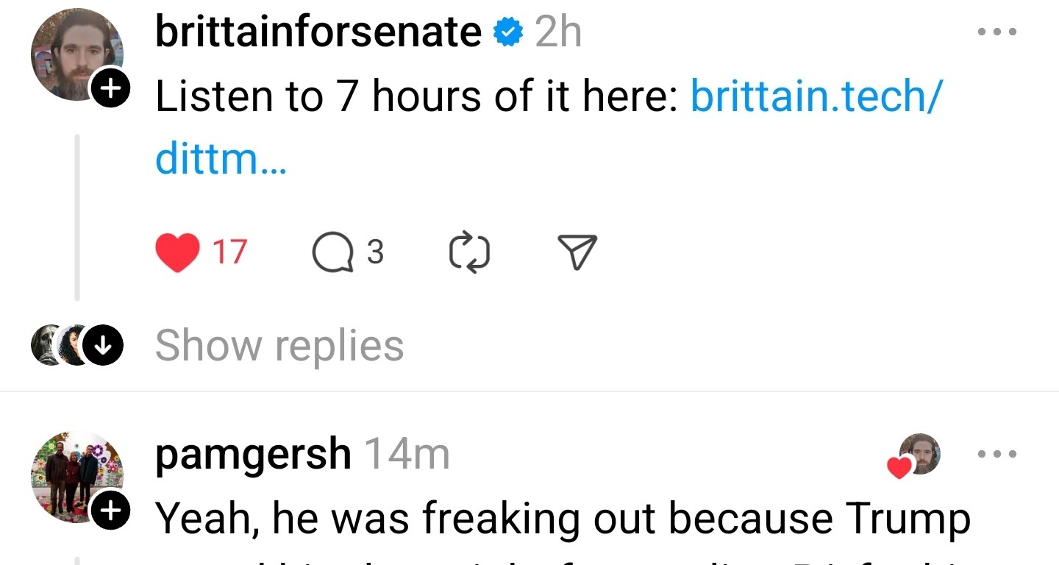1059x565 pixels.
Task: Open more options for brittainforsenate's post
Action: point(997,32)
